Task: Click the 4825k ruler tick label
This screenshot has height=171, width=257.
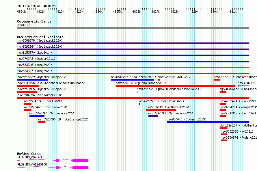Action: point(117,12)
